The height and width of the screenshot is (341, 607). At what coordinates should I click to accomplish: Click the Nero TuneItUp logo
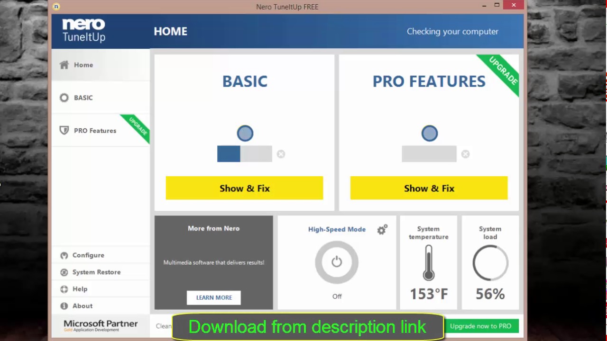click(84, 30)
